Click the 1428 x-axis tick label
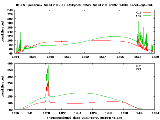The image size is (160, 120). 108,113
